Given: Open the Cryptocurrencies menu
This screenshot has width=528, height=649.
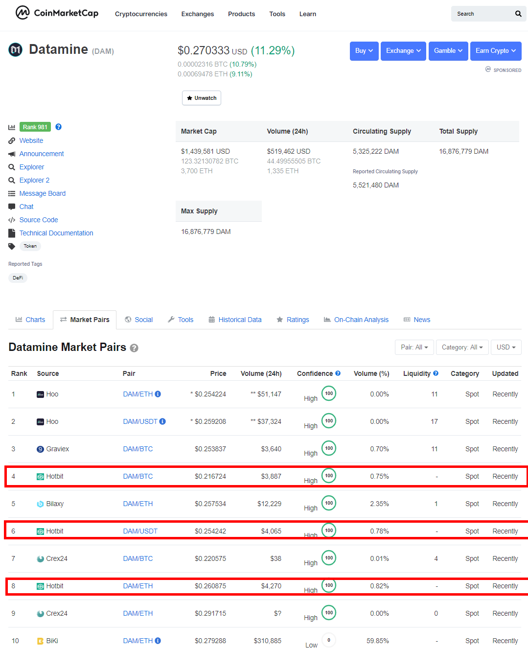Looking at the screenshot, I should pos(141,14).
